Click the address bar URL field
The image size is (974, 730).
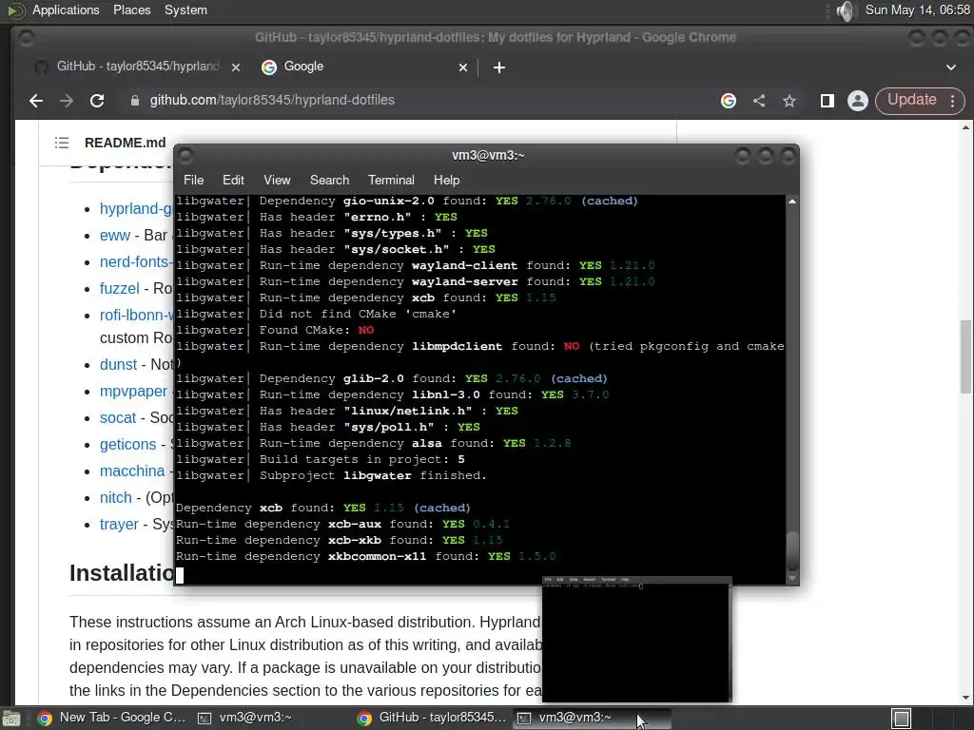(x=422, y=101)
